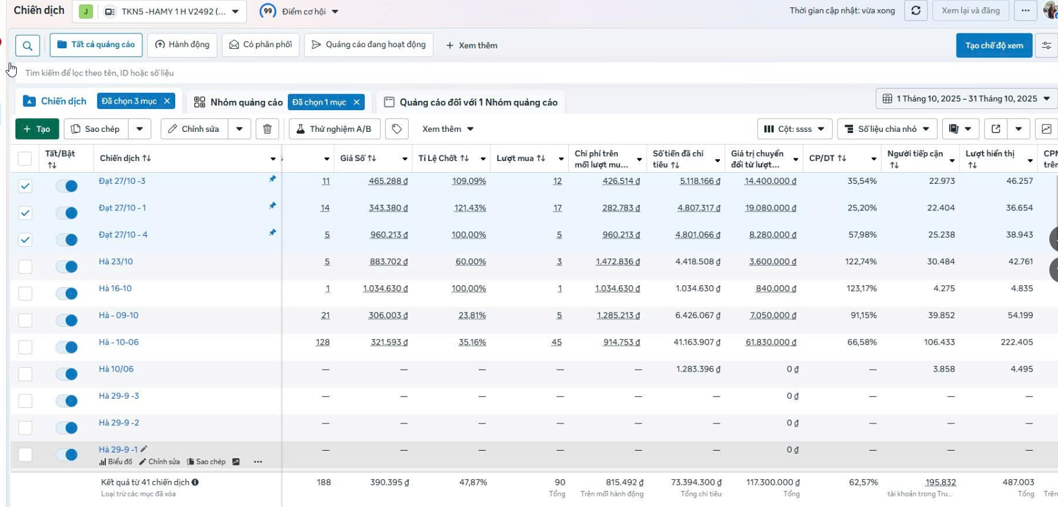
Task: Select the Hà 23/10 campaign checkbox
Action: 25,267
